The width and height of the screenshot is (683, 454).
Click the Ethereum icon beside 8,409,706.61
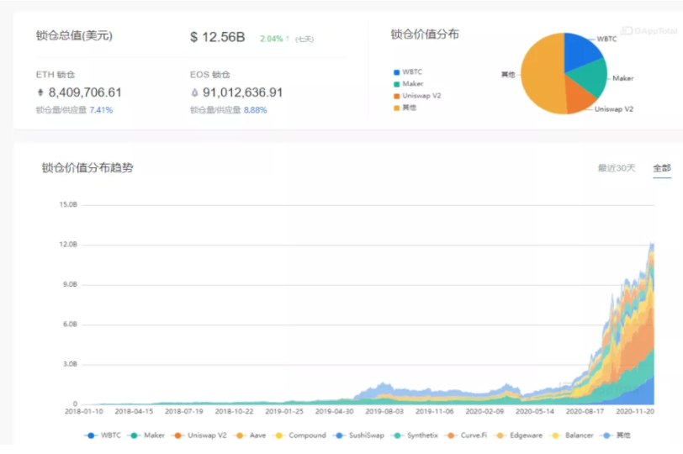pos(40,92)
